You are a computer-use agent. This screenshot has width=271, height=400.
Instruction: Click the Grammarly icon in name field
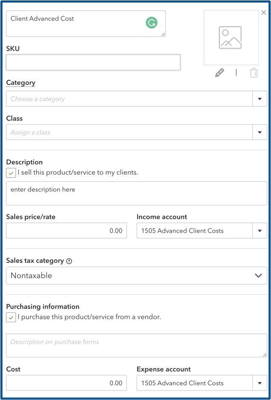(151, 23)
